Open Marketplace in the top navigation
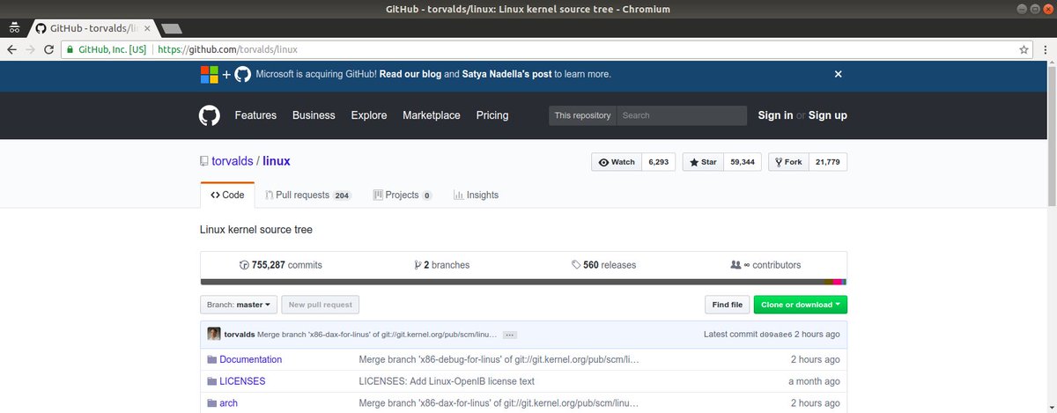1057x413 pixels. [432, 115]
